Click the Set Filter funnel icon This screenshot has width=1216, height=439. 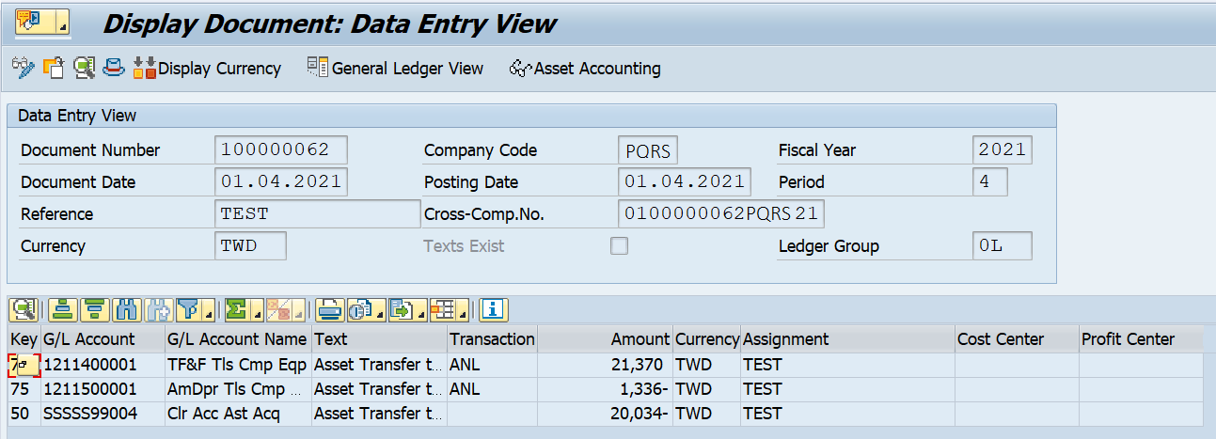[188, 308]
